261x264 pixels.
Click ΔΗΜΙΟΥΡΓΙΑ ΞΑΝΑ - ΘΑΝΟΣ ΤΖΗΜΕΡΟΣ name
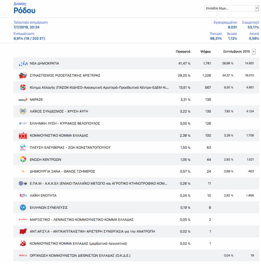click(62, 172)
